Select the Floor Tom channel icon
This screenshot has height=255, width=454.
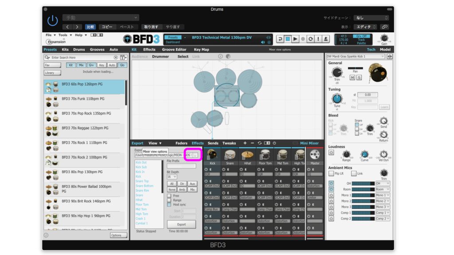265,155
